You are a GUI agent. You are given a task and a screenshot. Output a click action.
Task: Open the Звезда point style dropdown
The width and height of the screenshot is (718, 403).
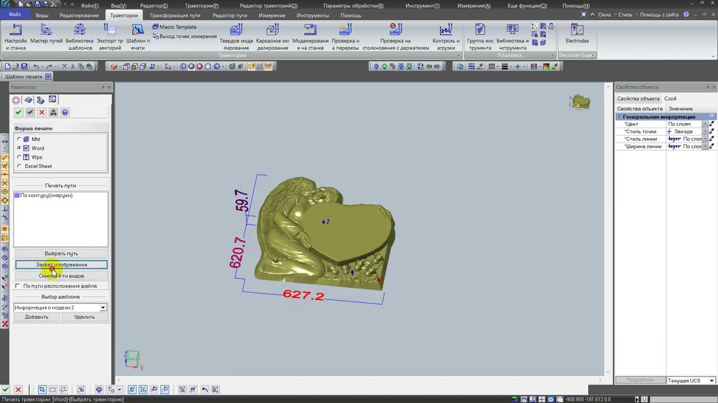(705, 132)
